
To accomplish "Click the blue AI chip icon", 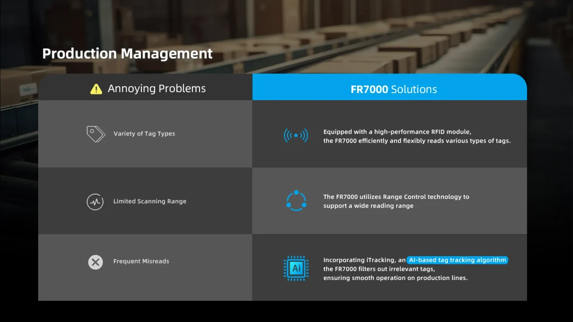I will [x=296, y=268].
